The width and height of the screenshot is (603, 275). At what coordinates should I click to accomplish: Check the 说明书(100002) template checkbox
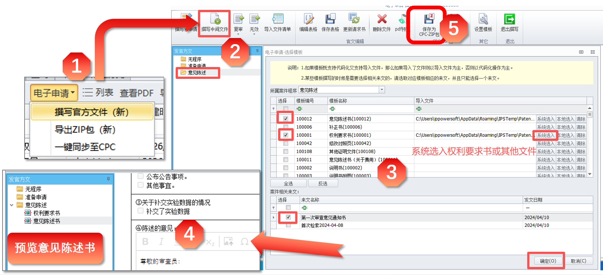(x=286, y=168)
